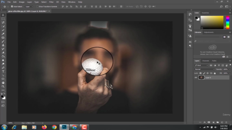Image resolution: width=232 pixels, height=130 pixels.
Task: Open the Auto-Select Layer dropdown
Action: 29,6
